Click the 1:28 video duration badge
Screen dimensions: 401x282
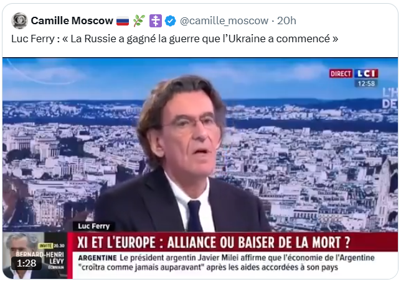click(x=26, y=263)
